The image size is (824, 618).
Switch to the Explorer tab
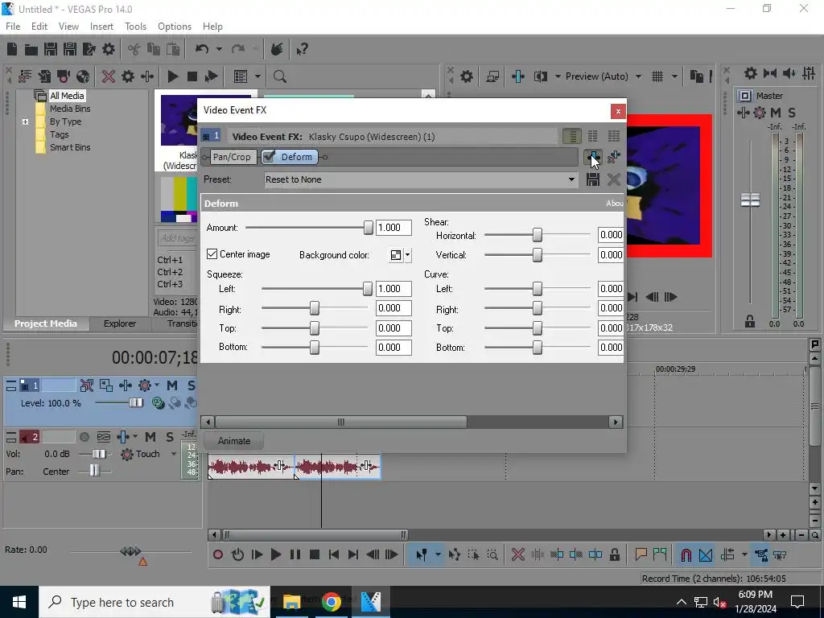[120, 323]
